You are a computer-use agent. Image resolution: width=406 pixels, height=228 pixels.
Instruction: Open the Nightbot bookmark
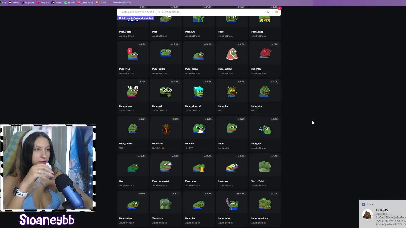(x=28, y=3)
